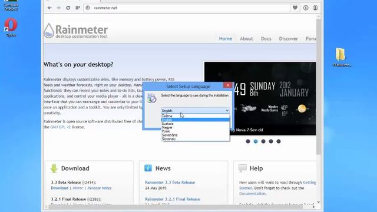Close the Select Setup Language dialog

click(x=228, y=85)
